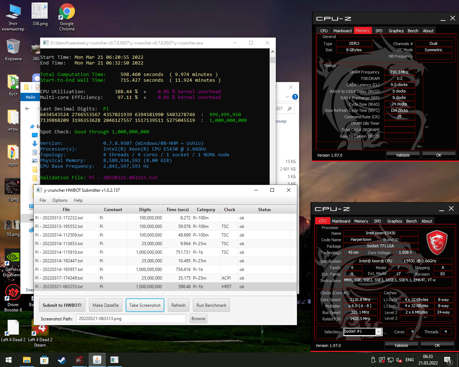Open the taskbar clock showing 06:33
This screenshot has width=459, height=367.
tap(428, 360)
